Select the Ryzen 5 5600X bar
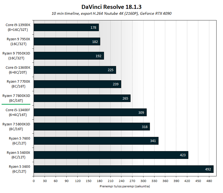Screen dimensions: 223x193 click(111, 155)
